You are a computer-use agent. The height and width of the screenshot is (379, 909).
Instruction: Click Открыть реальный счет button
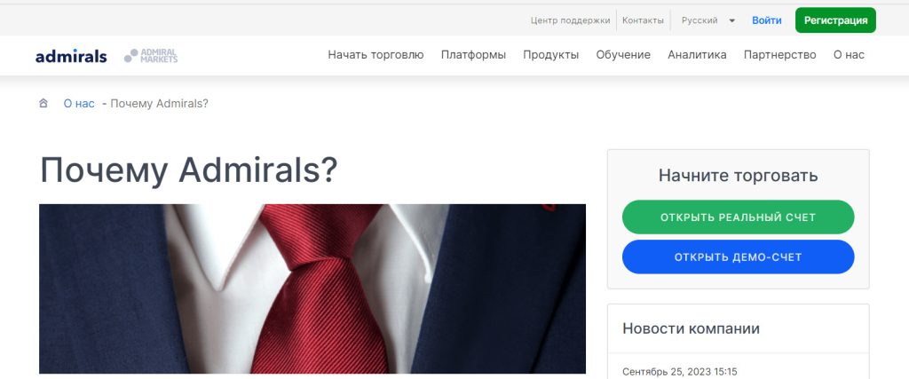(738, 217)
